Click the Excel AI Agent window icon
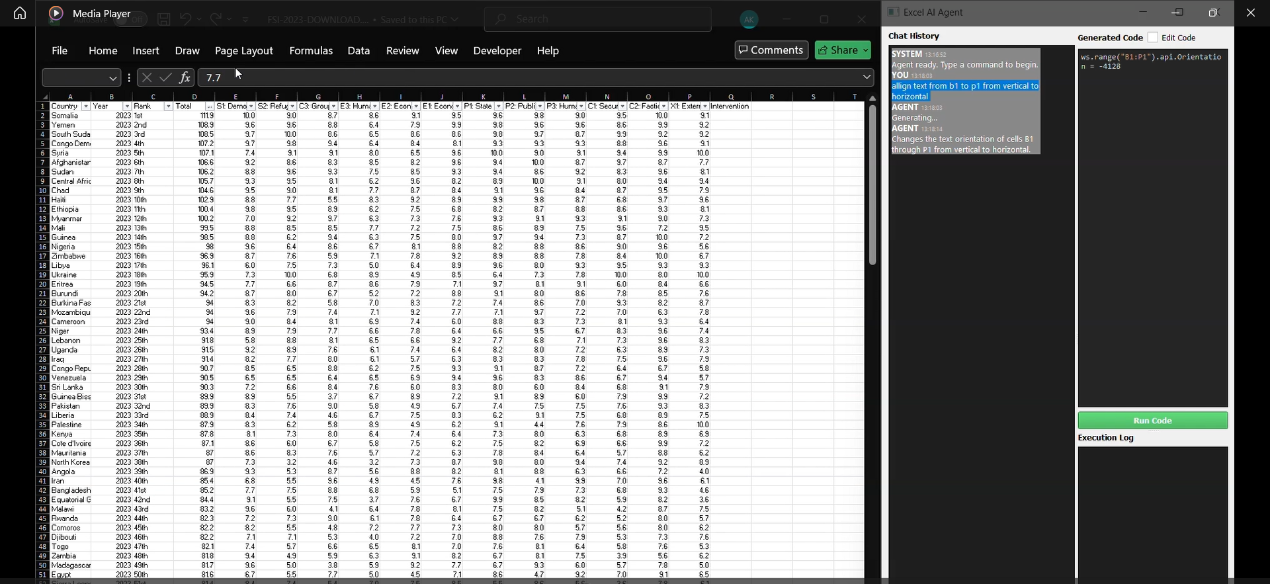The height and width of the screenshot is (584, 1270). (x=893, y=12)
